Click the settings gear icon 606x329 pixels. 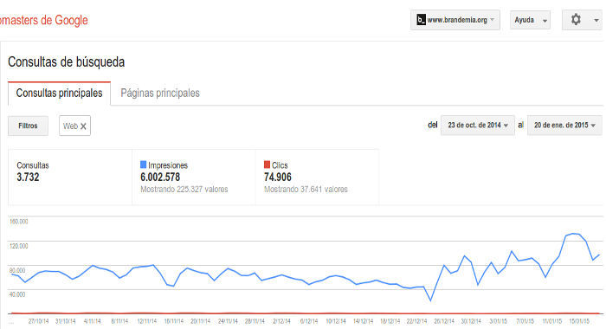click(576, 19)
